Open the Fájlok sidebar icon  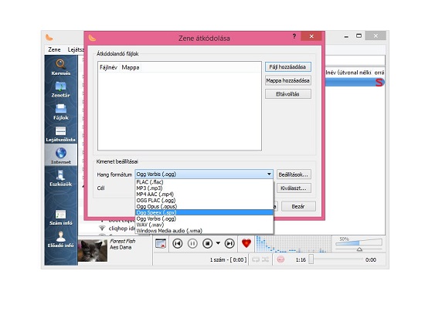(61, 112)
